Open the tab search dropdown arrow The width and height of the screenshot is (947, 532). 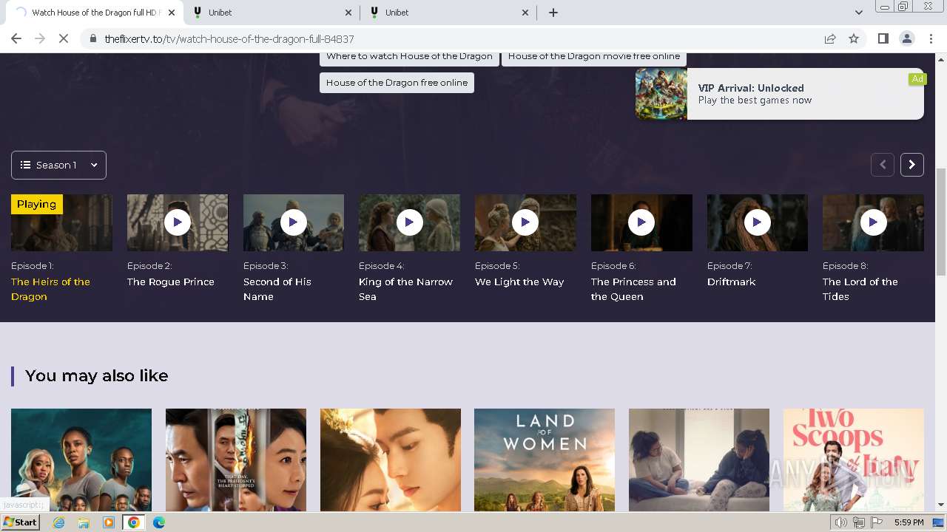pyautogui.click(x=858, y=13)
